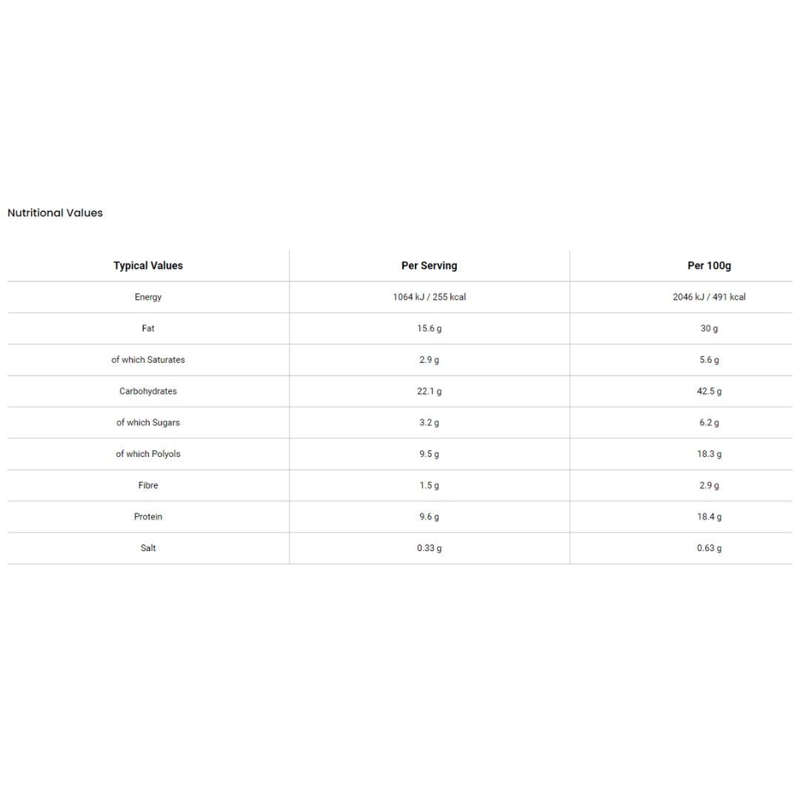Screen dimensions: 800x800
Task: Select the Carbohydrates row label
Action: [x=148, y=391]
